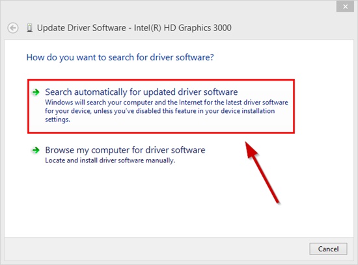Cancel the driver update wizard

click(328, 249)
